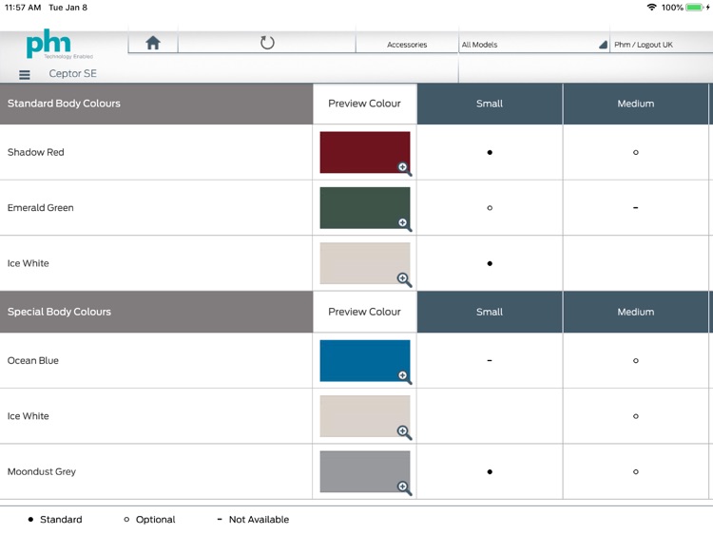Check the Wi-Fi status icon
The height and width of the screenshot is (534, 713).
point(651,8)
